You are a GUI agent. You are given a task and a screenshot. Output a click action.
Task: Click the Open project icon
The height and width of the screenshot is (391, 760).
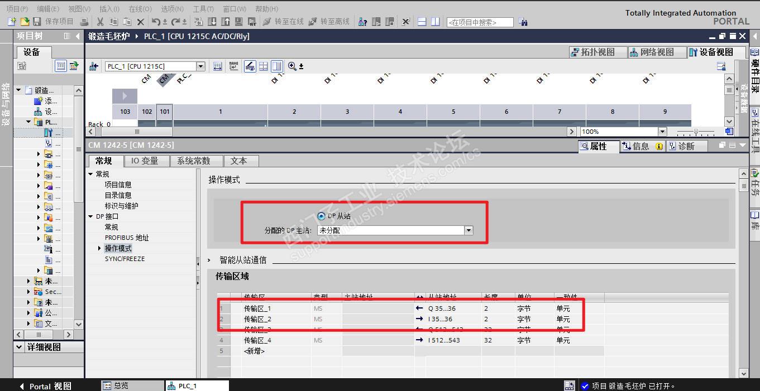[25, 22]
